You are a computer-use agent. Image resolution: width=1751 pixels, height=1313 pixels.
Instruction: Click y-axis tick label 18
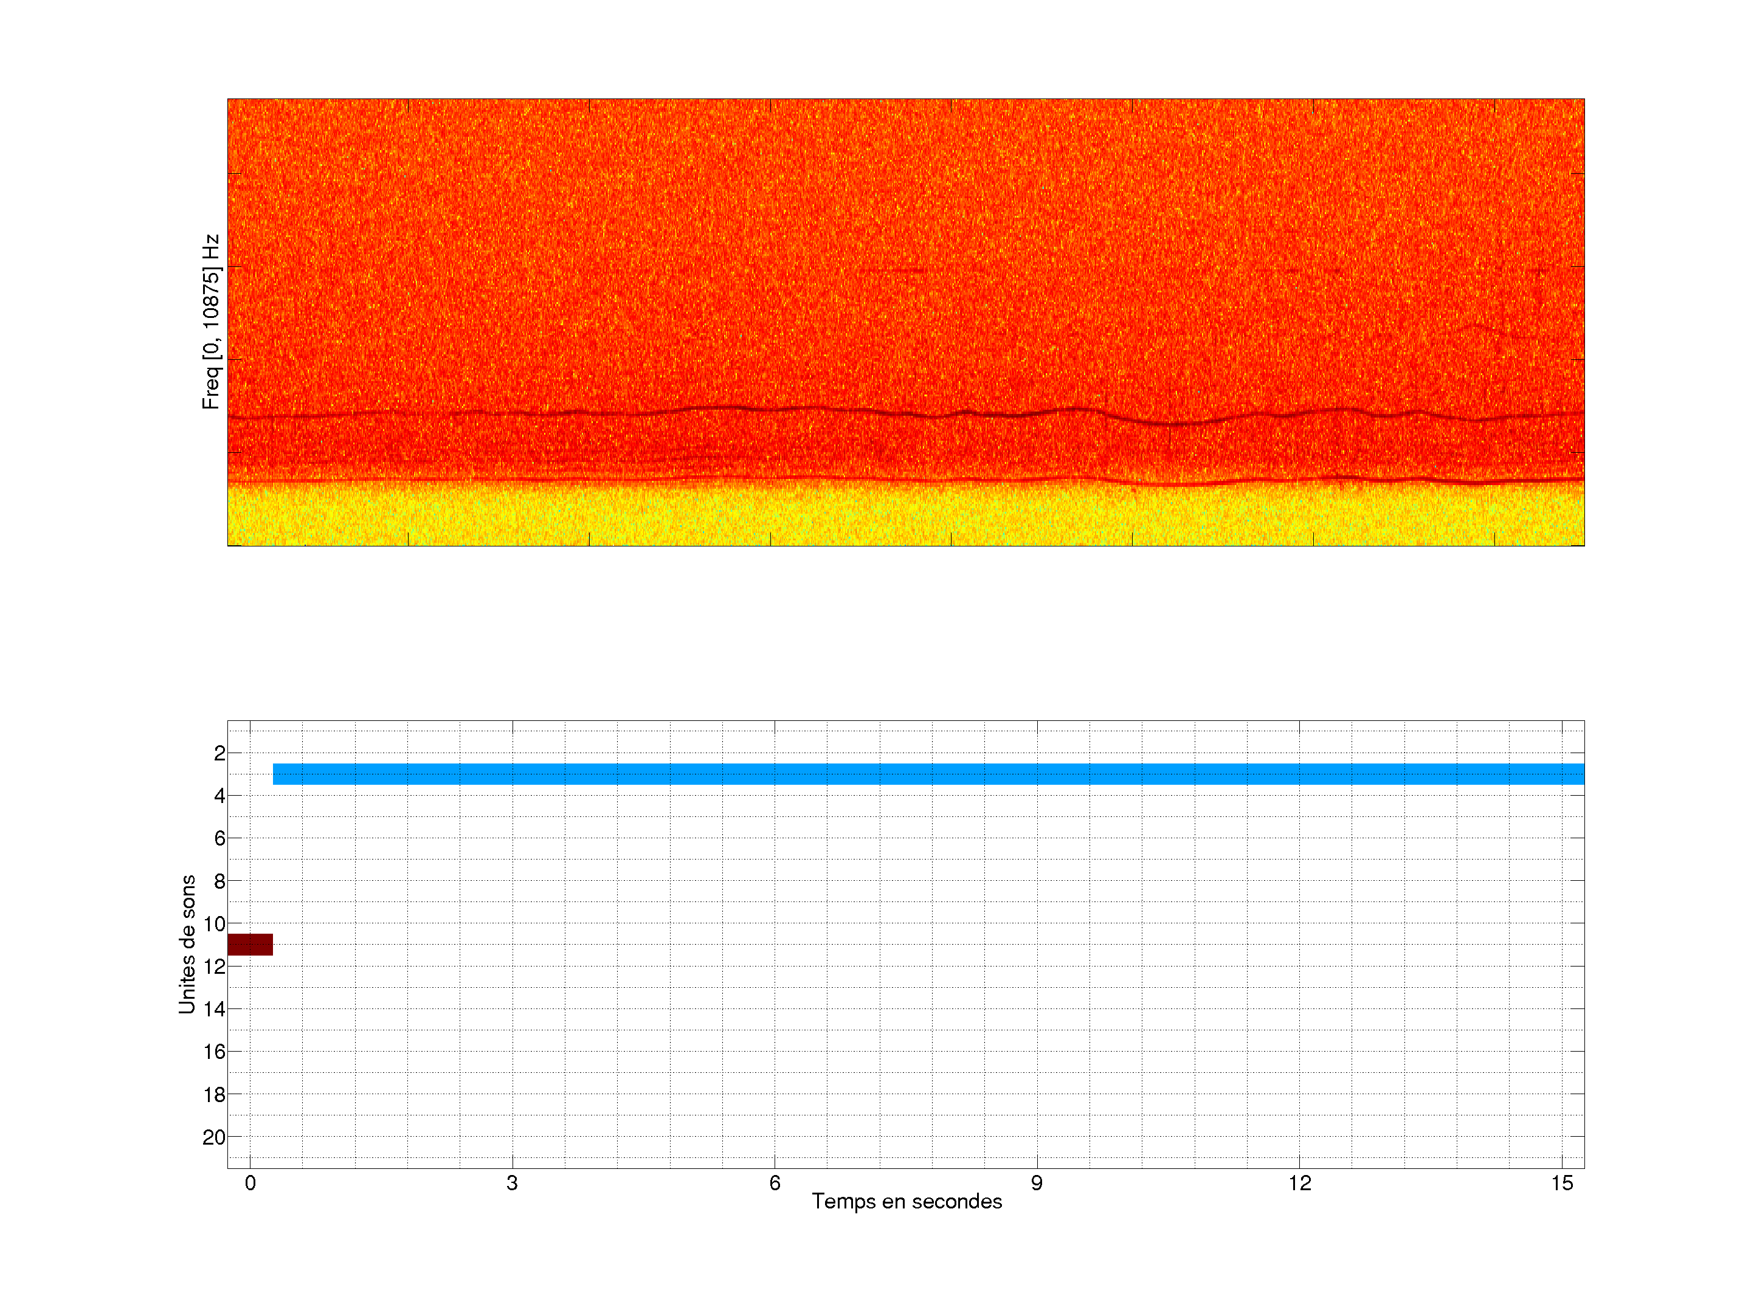[x=214, y=1095]
